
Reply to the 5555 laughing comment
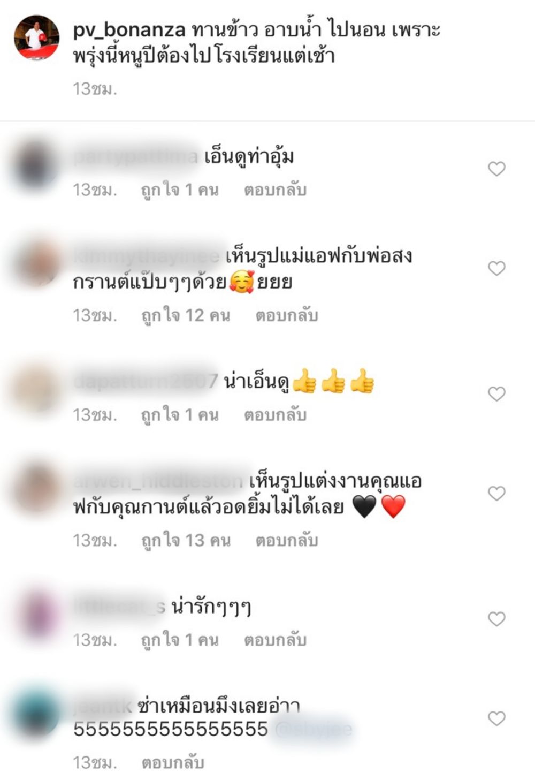click(173, 762)
